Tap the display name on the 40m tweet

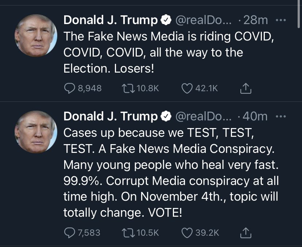pyautogui.click(x=111, y=117)
